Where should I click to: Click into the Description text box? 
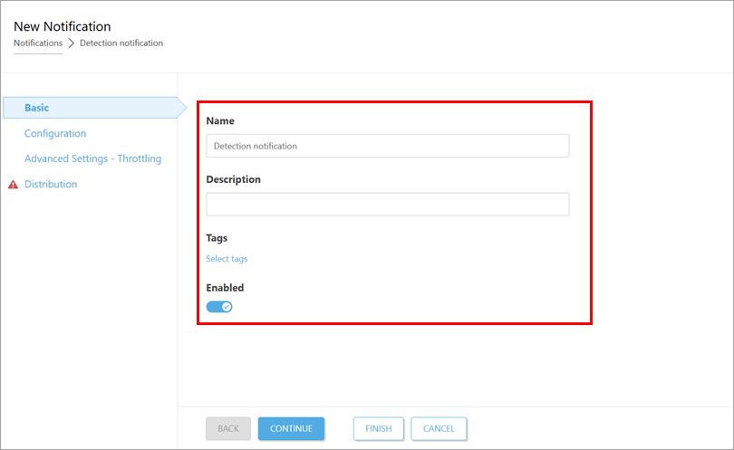coord(387,205)
